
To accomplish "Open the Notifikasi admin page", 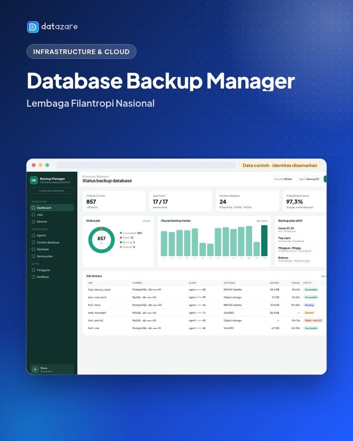I will pyautogui.click(x=52, y=277).
